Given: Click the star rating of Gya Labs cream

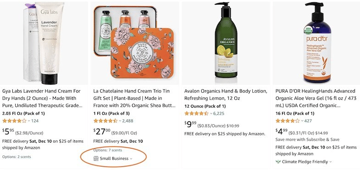Looking at the screenshot, I should pyautogui.click(x=15, y=121).
